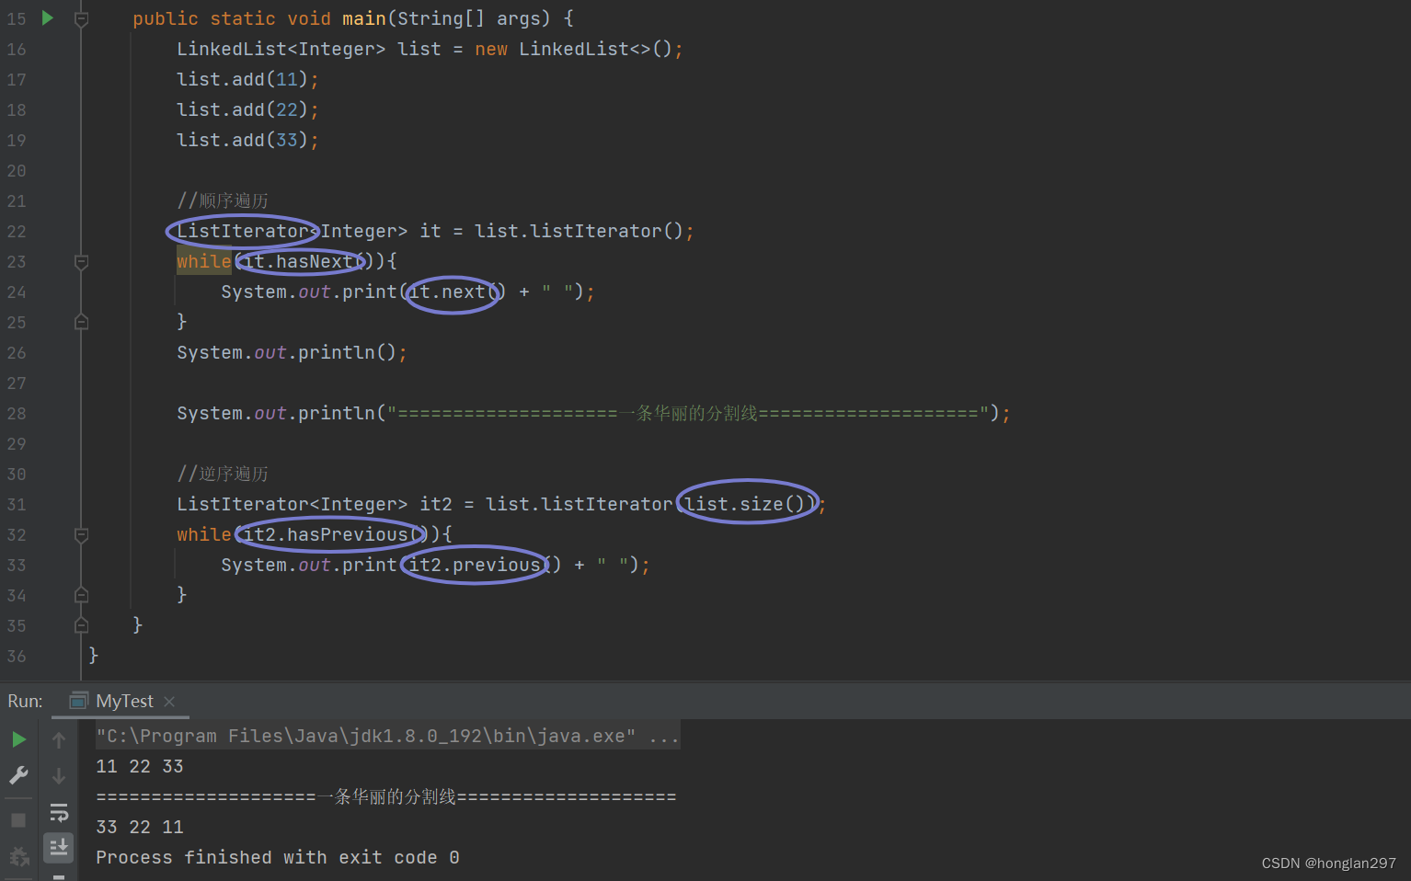The width and height of the screenshot is (1411, 881).
Task: Click the 'Run:' panel label
Action: 25,702
